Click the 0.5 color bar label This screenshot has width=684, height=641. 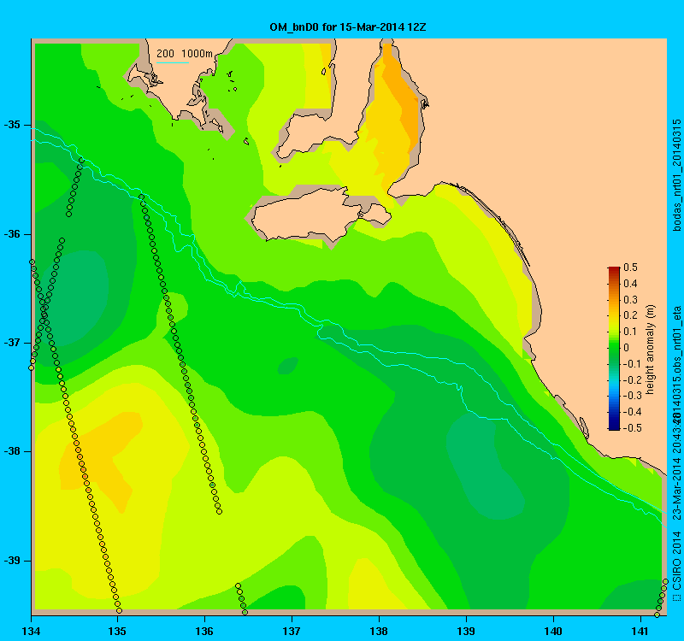click(x=631, y=268)
